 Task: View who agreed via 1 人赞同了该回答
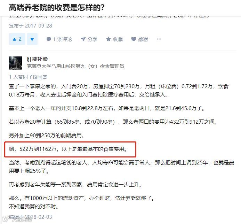point(28,77)
